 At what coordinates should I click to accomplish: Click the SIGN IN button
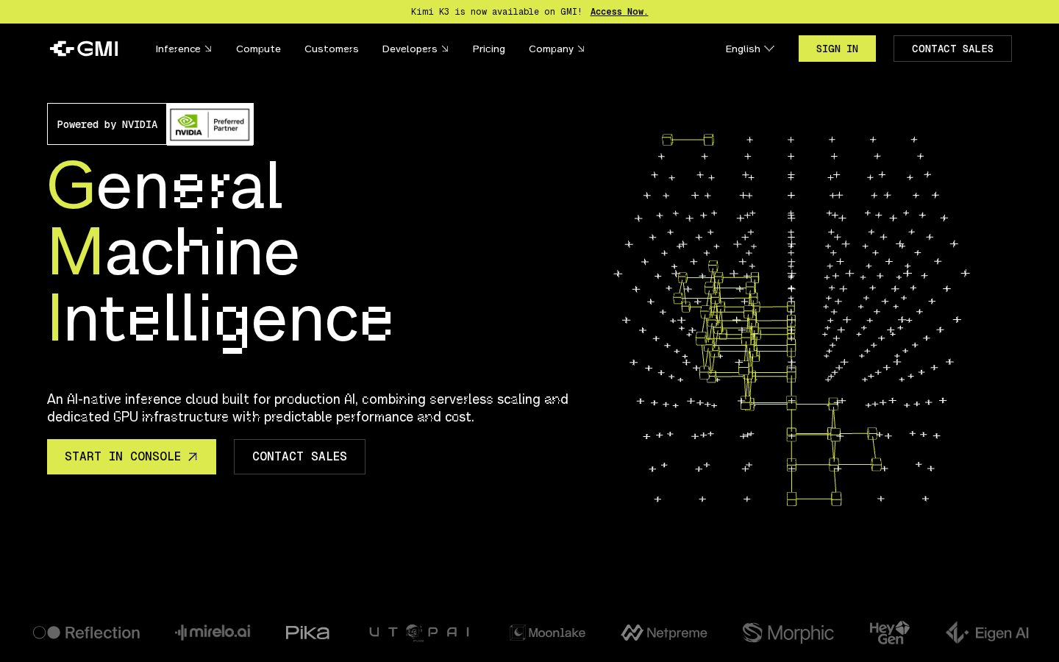[837, 49]
